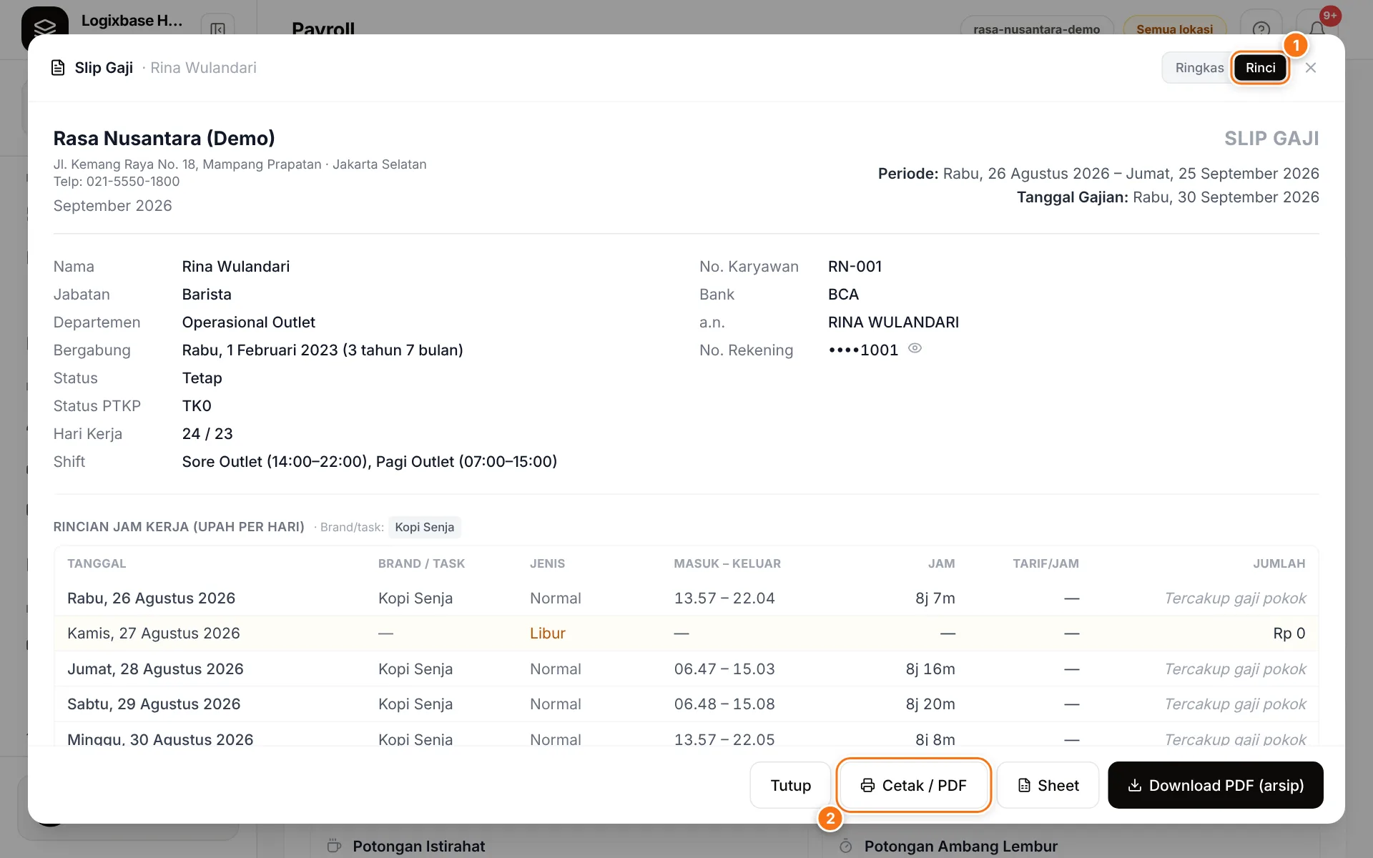Image resolution: width=1373 pixels, height=858 pixels.
Task: Open notifications bell in background header
Action: (x=1317, y=30)
